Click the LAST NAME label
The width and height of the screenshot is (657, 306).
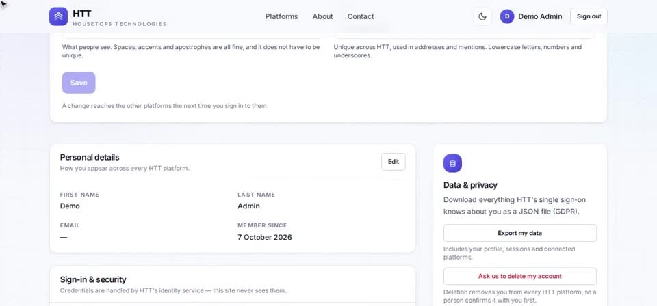(257, 195)
